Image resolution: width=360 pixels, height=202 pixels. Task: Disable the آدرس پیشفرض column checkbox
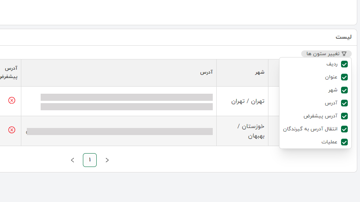tap(344, 116)
